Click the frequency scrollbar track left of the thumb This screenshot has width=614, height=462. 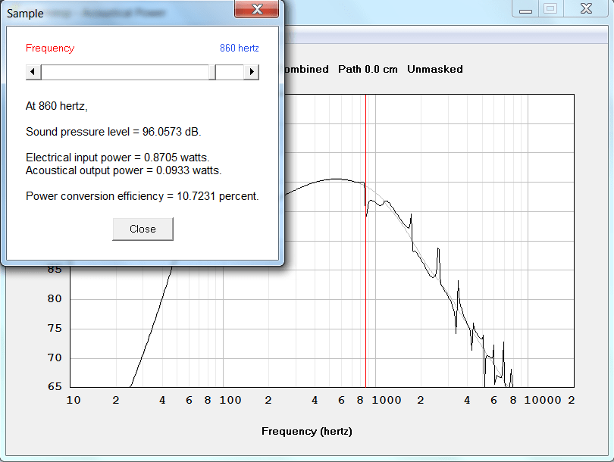[x=125, y=72]
